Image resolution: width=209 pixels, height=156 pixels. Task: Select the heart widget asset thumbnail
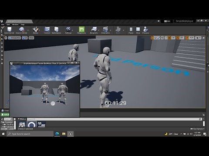tap(41, 124)
